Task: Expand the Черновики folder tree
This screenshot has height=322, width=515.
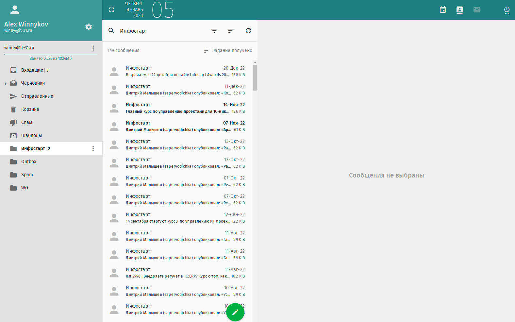Action: pyautogui.click(x=6, y=83)
